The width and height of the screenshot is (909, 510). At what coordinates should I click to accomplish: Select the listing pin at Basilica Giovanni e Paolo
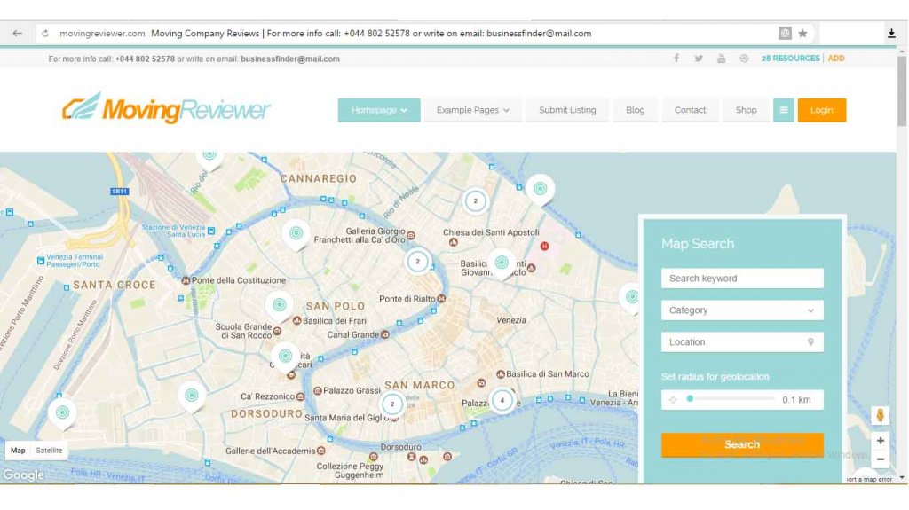coord(502,263)
